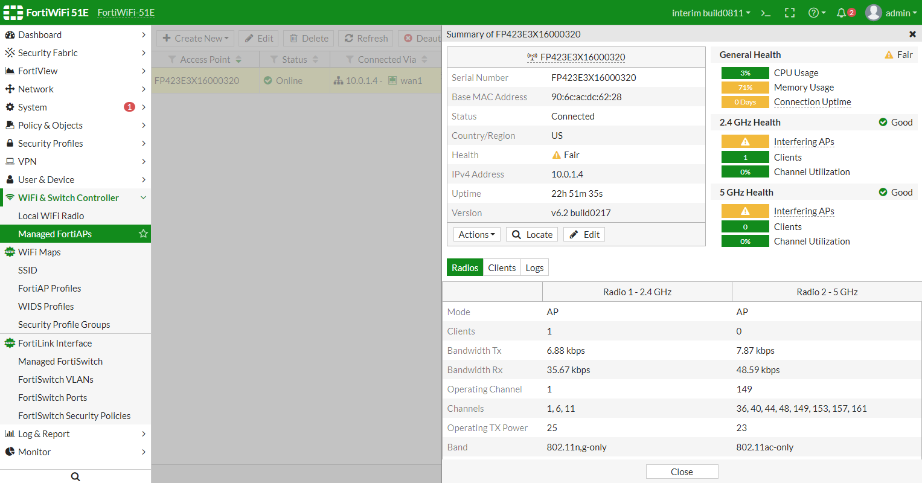Viewport: 922px width, 483px height.
Task: Click the 2.4 GHz Interfering APs warning icon
Action: pyautogui.click(x=745, y=142)
